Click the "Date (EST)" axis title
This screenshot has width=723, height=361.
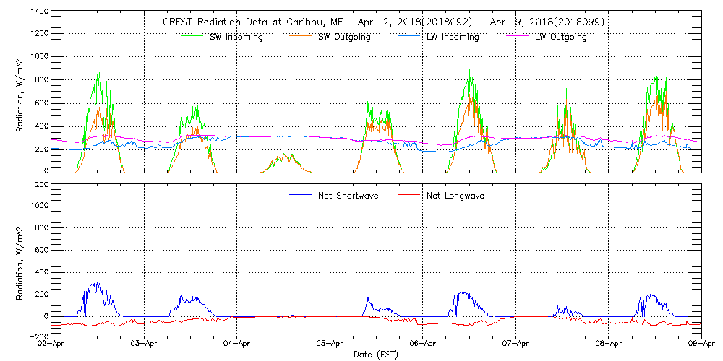pos(376,355)
